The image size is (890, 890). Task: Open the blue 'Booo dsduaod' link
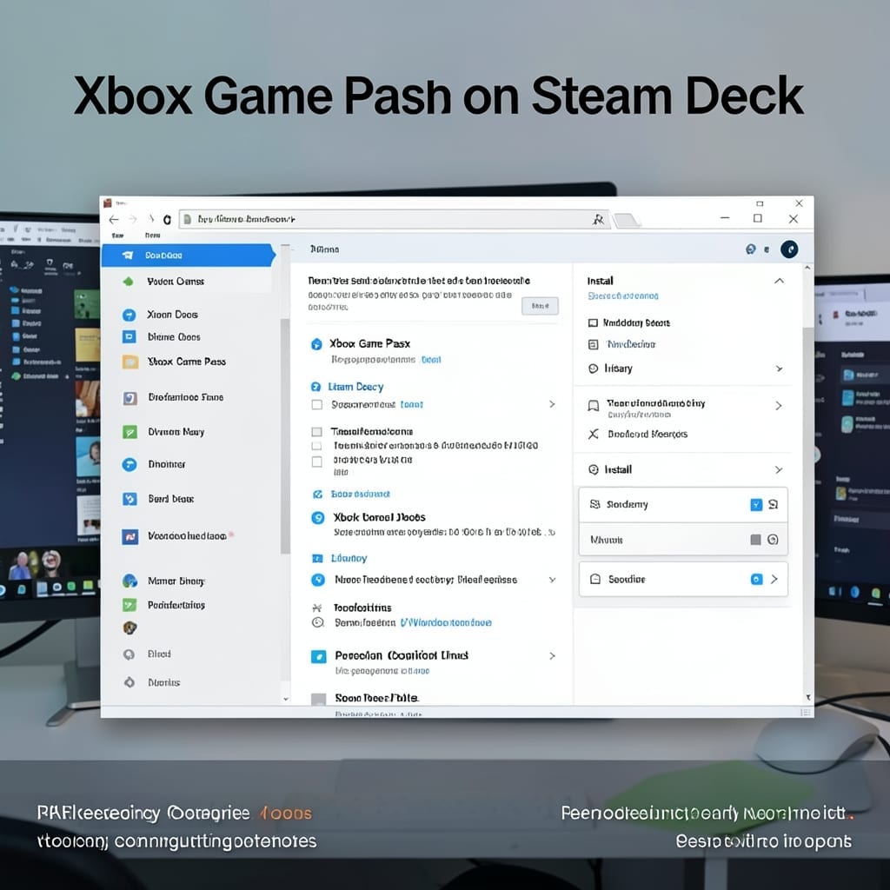pos(361,495)
